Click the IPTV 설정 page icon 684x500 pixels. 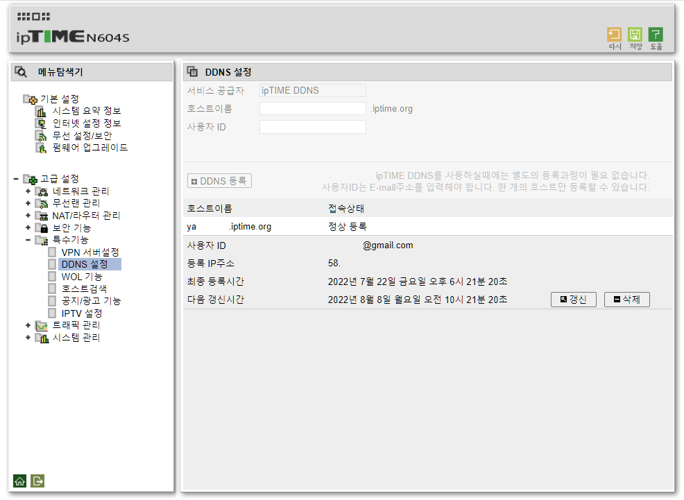tap(52, 313)
